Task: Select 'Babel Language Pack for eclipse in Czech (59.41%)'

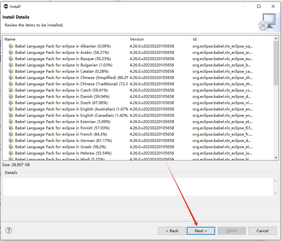Action: click(62, 90)
